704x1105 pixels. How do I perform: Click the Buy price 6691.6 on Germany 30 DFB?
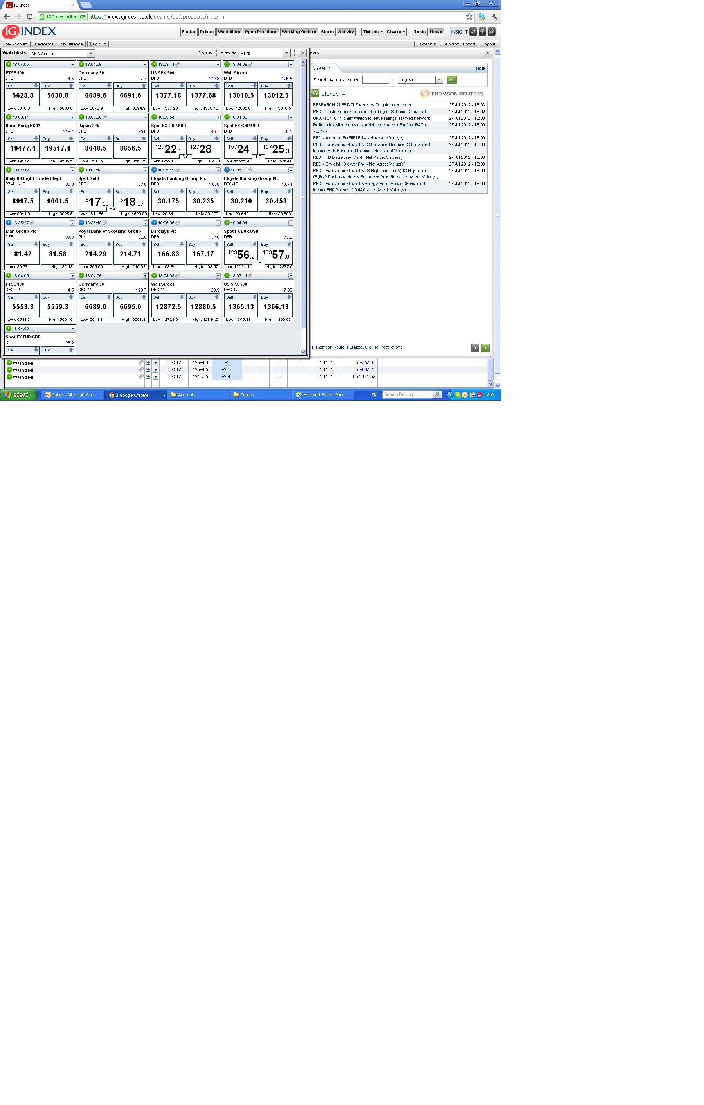[x=130, y=96]
